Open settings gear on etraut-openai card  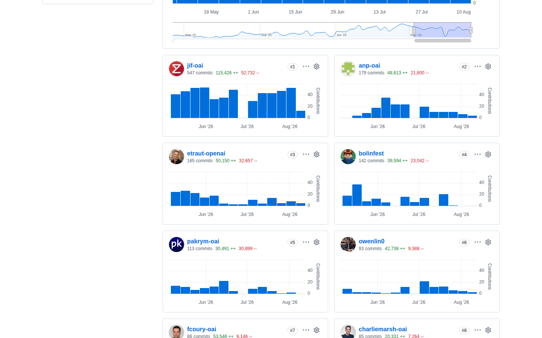(317, 154)
